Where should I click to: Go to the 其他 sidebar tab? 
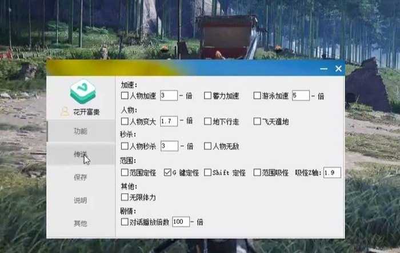tap(81, 223)
